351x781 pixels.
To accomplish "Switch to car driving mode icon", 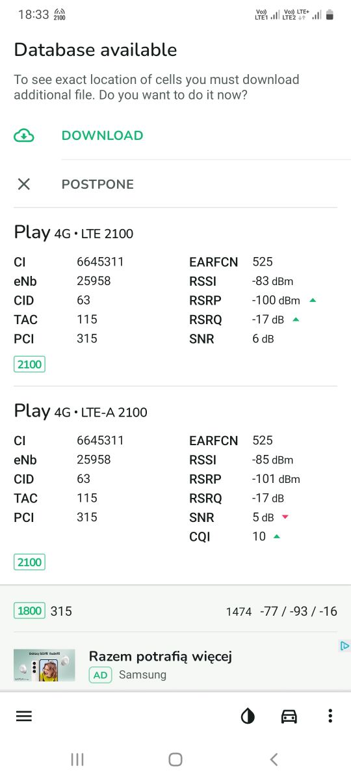I will coord(289,717).
